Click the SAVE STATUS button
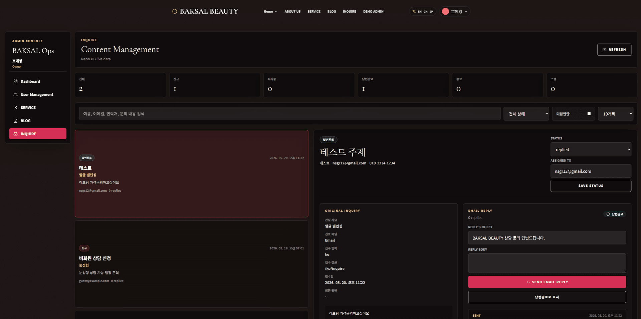This screenshot has height=319, width=641. pyautogui.click(x=591, y=186)
